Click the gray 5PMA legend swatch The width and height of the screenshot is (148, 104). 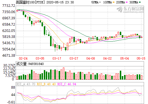pyautogui.click(x=100, y=2)
